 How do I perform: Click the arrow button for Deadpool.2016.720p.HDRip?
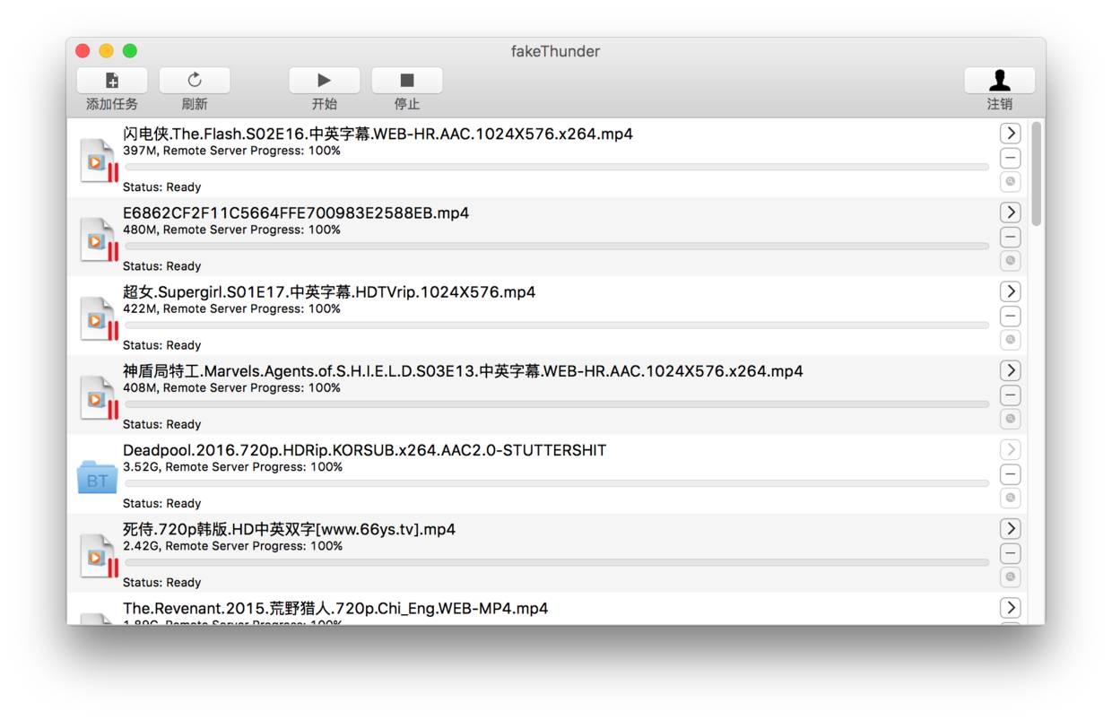tap(1011, 449)
